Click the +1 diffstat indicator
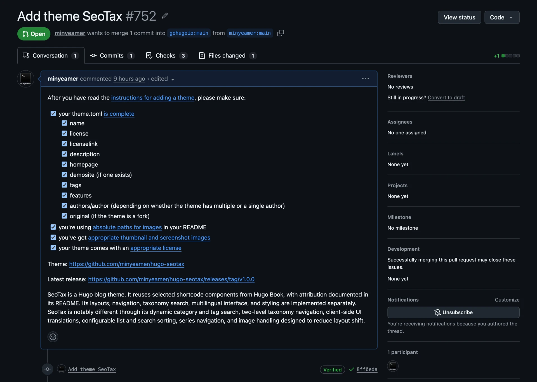Screen dimensions: 537x382 coord(507,56)
